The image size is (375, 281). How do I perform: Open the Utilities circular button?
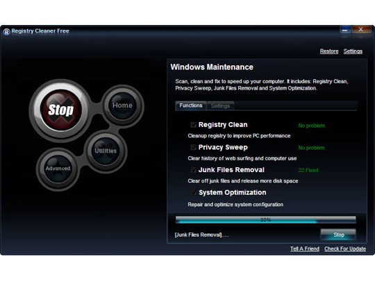[106, 151]
